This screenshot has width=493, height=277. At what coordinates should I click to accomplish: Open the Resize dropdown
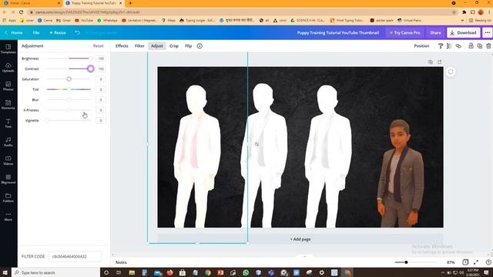[x=58, y=32]
